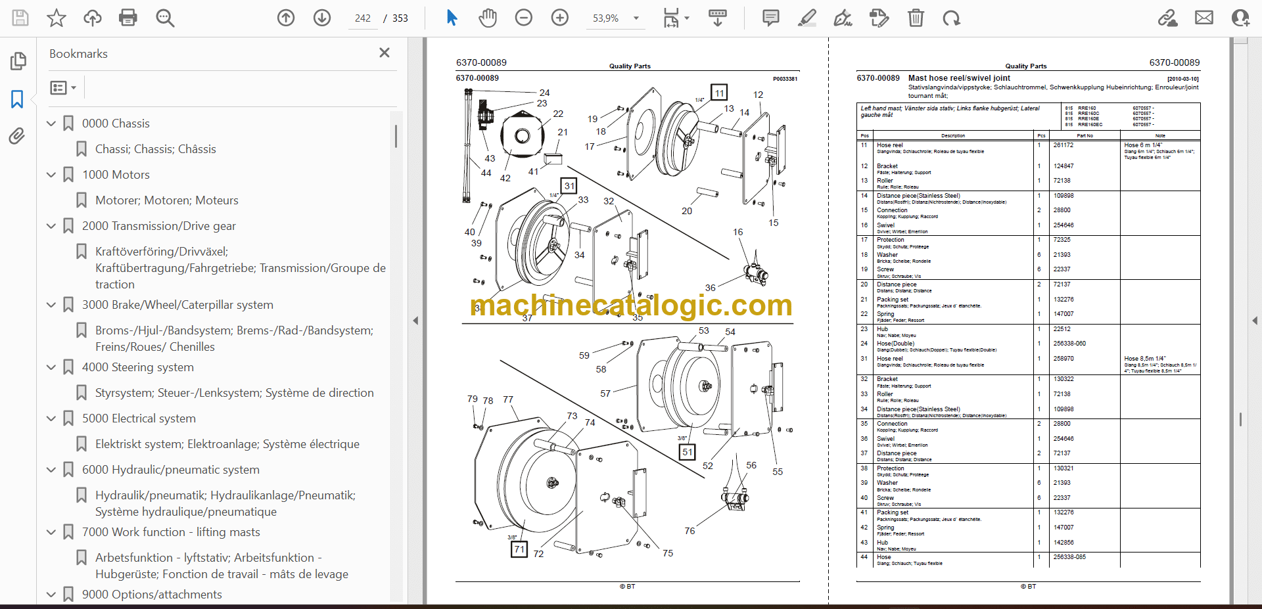Open the 5000 Electrical system bookmark

[x=139, y=418]
